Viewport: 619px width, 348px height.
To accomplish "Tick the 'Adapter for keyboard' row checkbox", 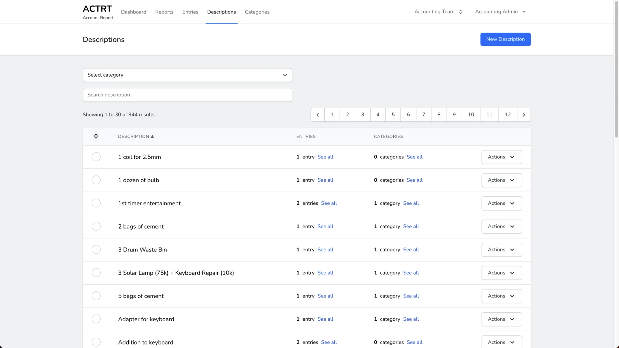I will (96, 319).
